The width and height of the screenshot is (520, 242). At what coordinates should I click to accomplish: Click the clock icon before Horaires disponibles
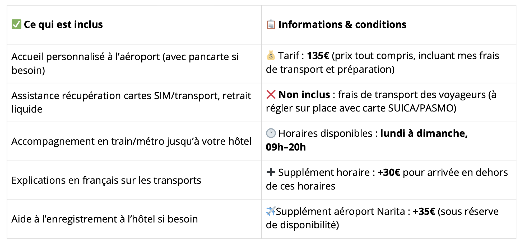(271, 133)
